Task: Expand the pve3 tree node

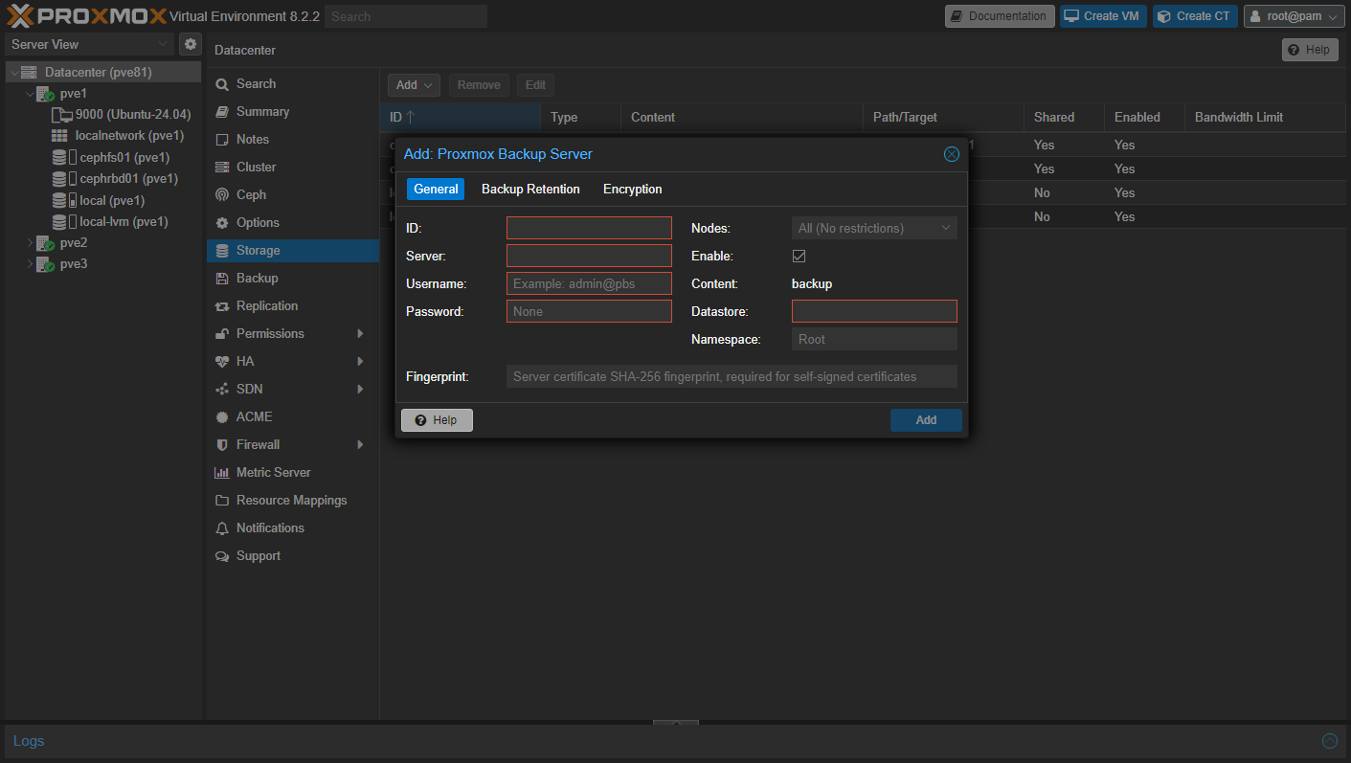Action: pyautogui.click(x=30, y=264)
